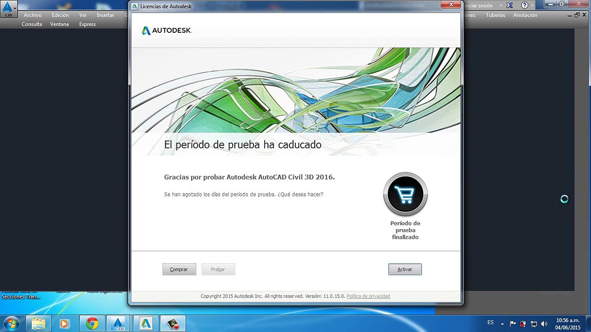This screenshot has width=591, height=332.
Task: Open the Archivo menu
Action: point(33,15)
